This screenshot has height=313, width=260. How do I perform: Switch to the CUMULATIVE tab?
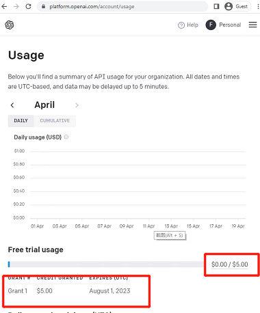coord(55,121)
